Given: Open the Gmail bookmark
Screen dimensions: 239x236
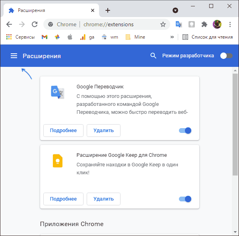Looking at the screenshot, I should click(45, 37).
